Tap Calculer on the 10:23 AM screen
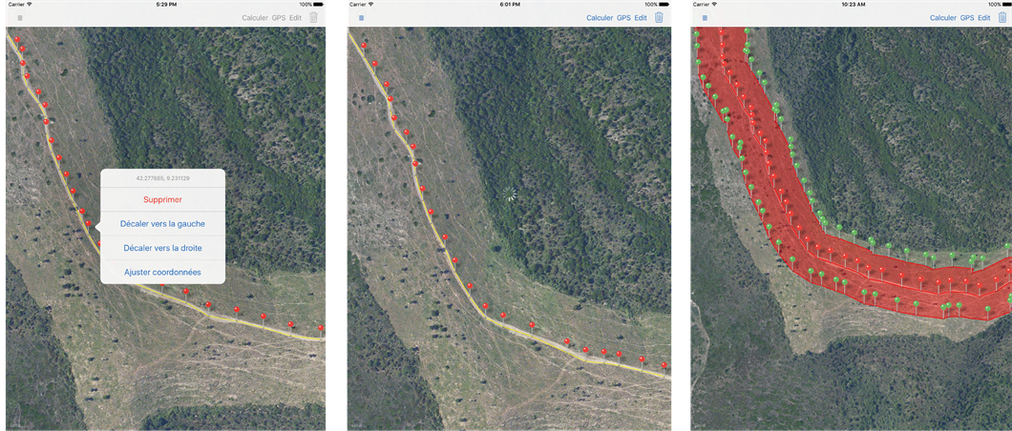Viewport: 1012px width, 431px height. [x=943, y=18]
